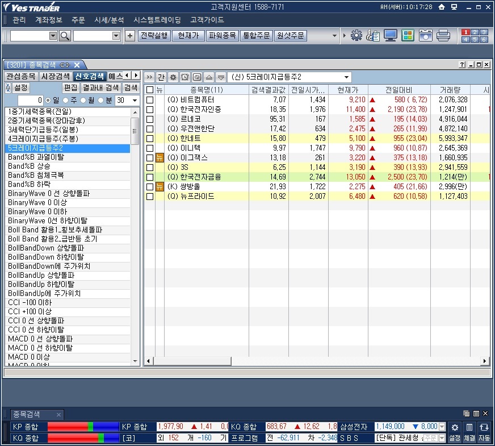Click the refresh loop icon in the results toolbar
The width and height of the screenshot is (495, 446).
coord(197,77)
